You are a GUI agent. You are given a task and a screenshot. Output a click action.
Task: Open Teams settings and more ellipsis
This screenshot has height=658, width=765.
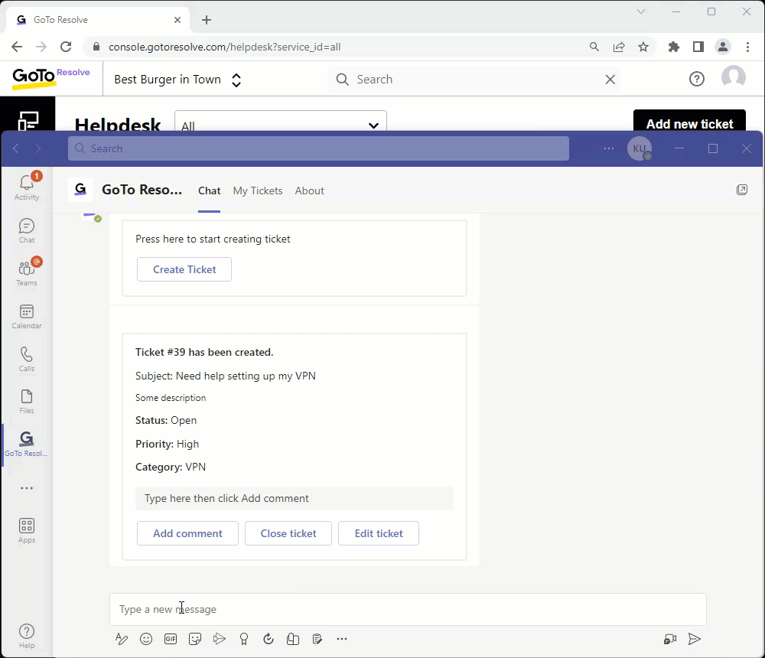[x=609, y=148]
